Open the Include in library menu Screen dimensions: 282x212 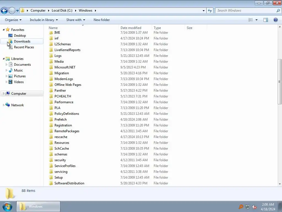(44, 20)
